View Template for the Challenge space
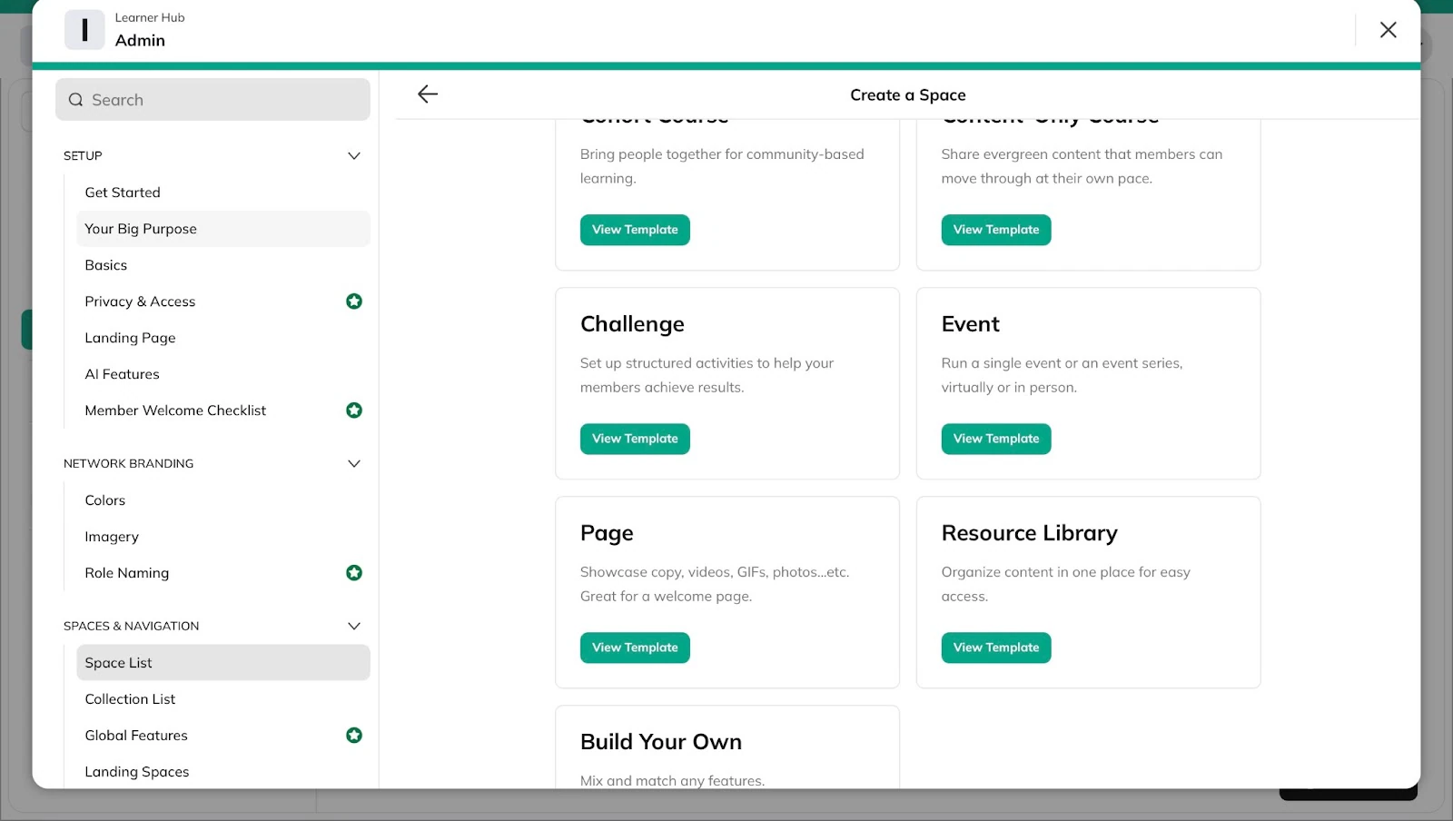The image size is (1453, 821). coord(635,439)
